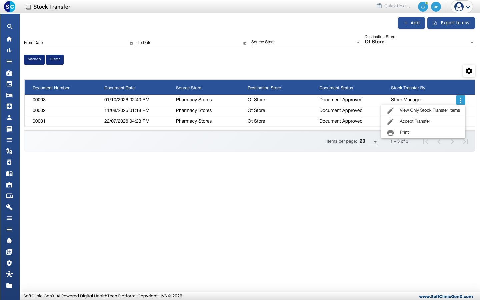Viewport: 480px width, 300px height.
Task: Clear the search filters
Action: coord(55,59)
